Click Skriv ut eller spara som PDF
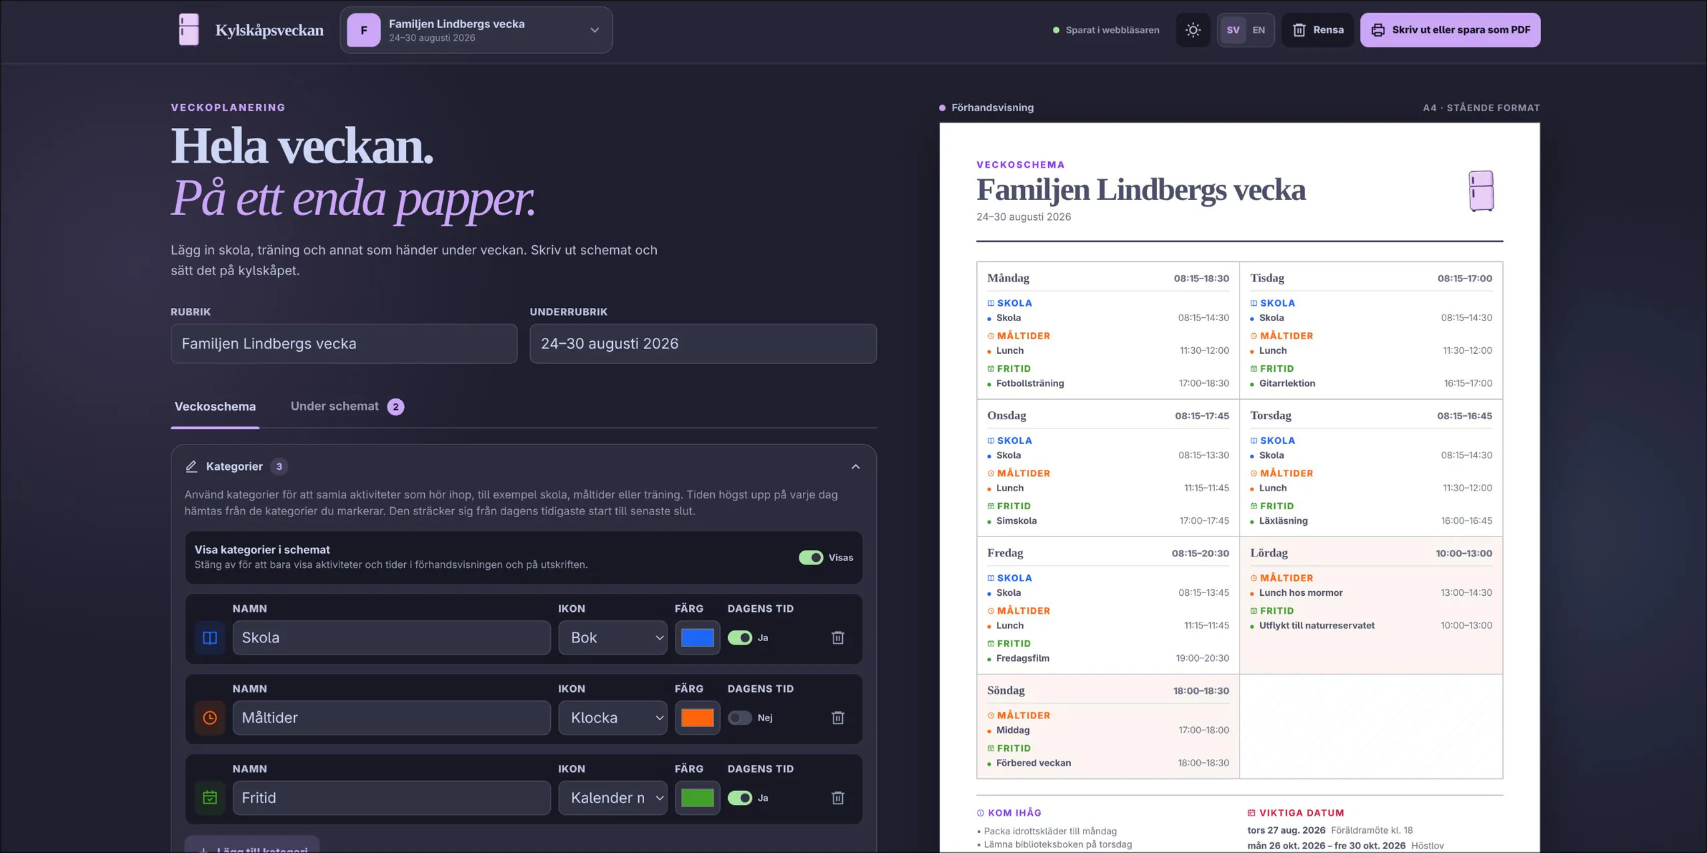This screenshot has height=853, width=1707. (1450, 30)
